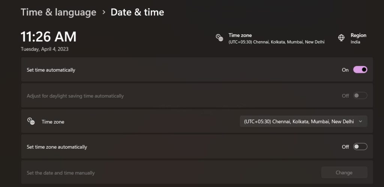Click the 11:26 AM clock display
The image size is (384, 187).
point(48,36)
